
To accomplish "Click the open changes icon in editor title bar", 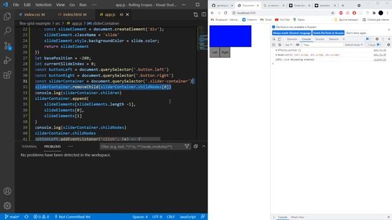I will pos(195,15).
